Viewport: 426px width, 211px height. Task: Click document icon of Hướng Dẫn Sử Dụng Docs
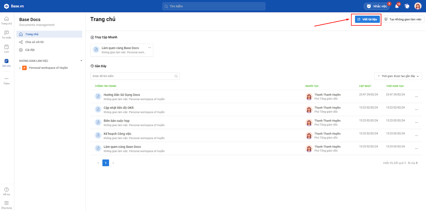pyautogui.click(x=98, y=96)
